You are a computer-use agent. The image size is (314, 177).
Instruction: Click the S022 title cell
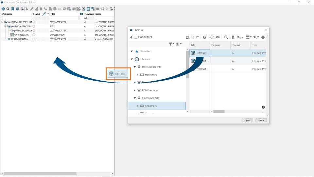[52, 26]
